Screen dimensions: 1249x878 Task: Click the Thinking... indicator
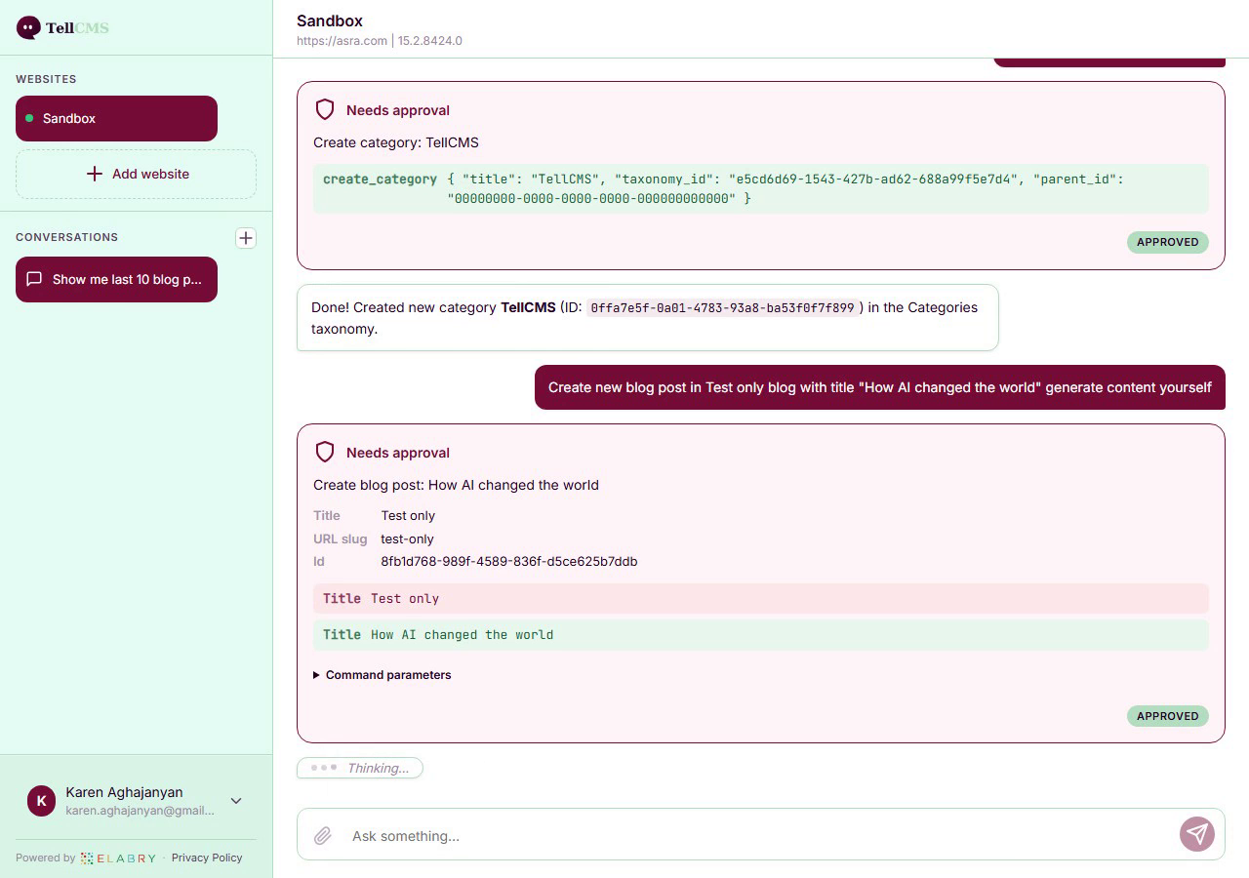[360, 768]
